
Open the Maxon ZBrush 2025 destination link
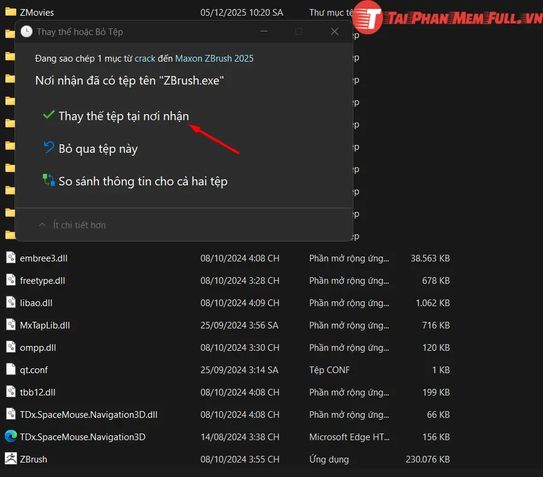pyautogui.click(x=214, y=59)
